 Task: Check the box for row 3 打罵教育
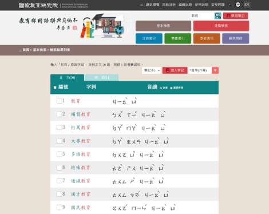click(60, 128)
